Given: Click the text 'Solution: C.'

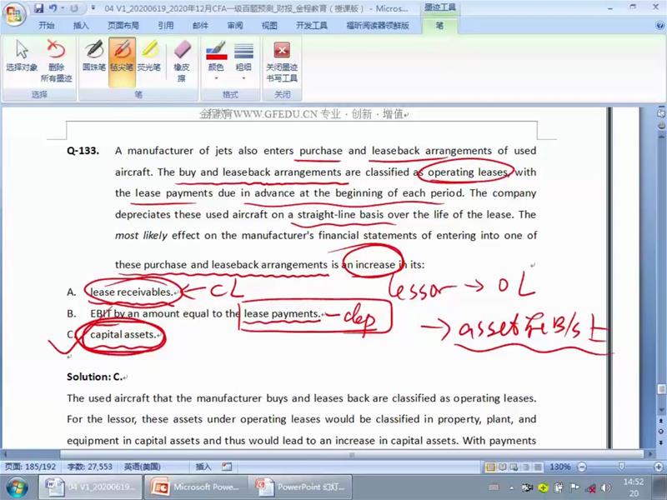Looking at the screenshot, I should [95, 377].
